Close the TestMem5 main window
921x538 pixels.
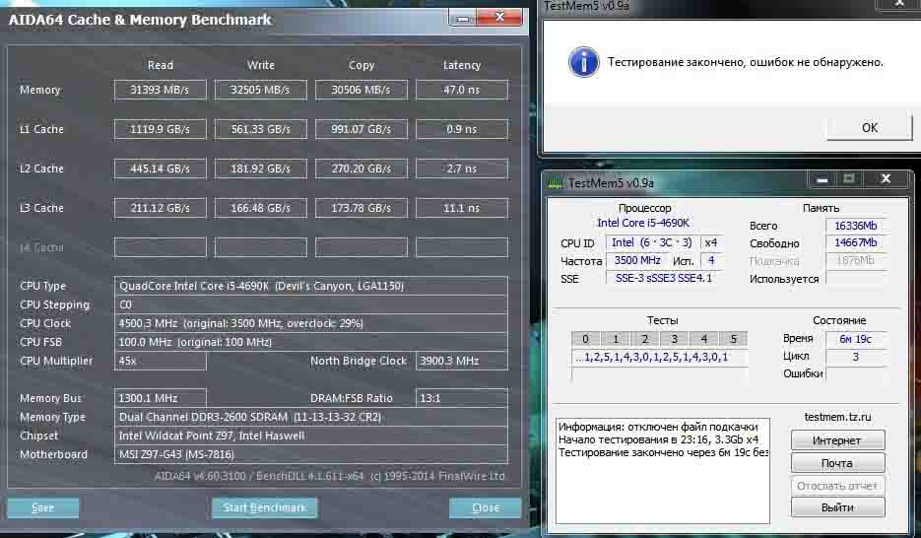(886, 179)
